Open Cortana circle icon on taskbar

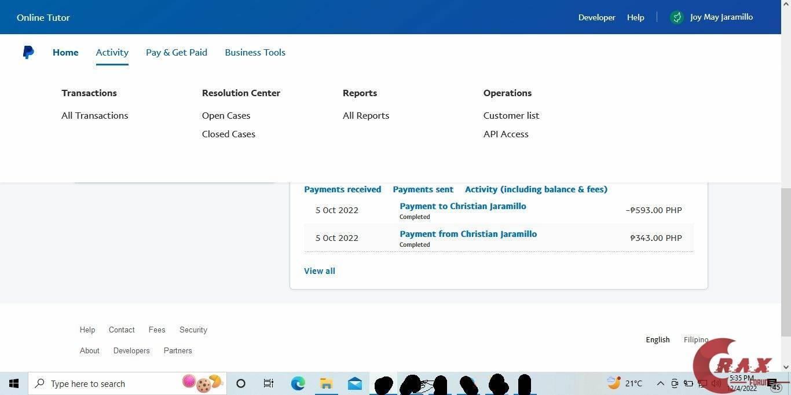tap(241, 383)
